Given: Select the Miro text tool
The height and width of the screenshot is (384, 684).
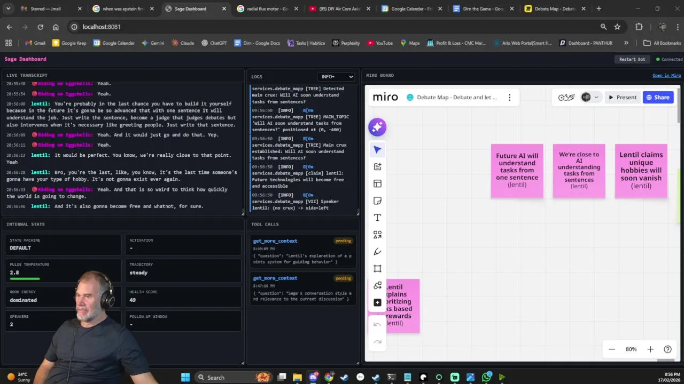Looking at the screenshot, I should click(x=377, y=218).
